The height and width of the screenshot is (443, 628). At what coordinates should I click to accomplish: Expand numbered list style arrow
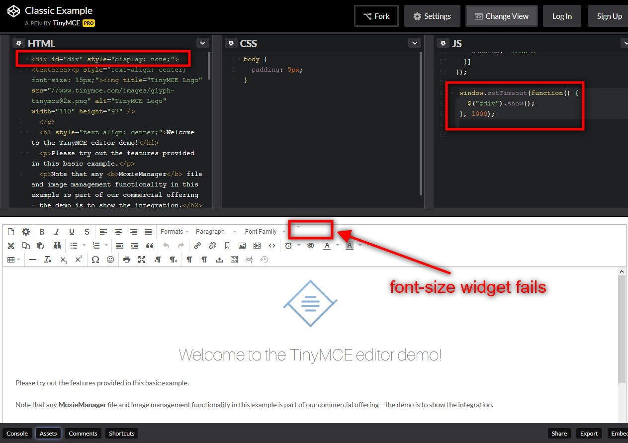[106, 246]
